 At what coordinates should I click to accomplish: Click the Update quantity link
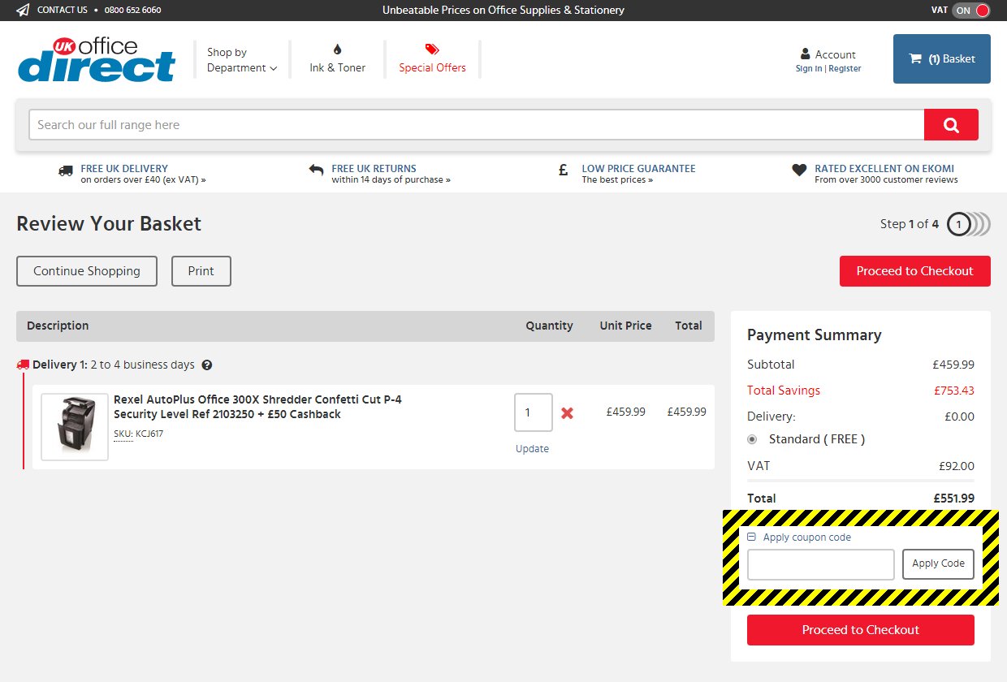pyautogui.click(x=533, y=449)
